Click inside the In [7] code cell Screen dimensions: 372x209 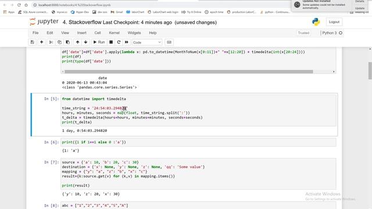198,174
